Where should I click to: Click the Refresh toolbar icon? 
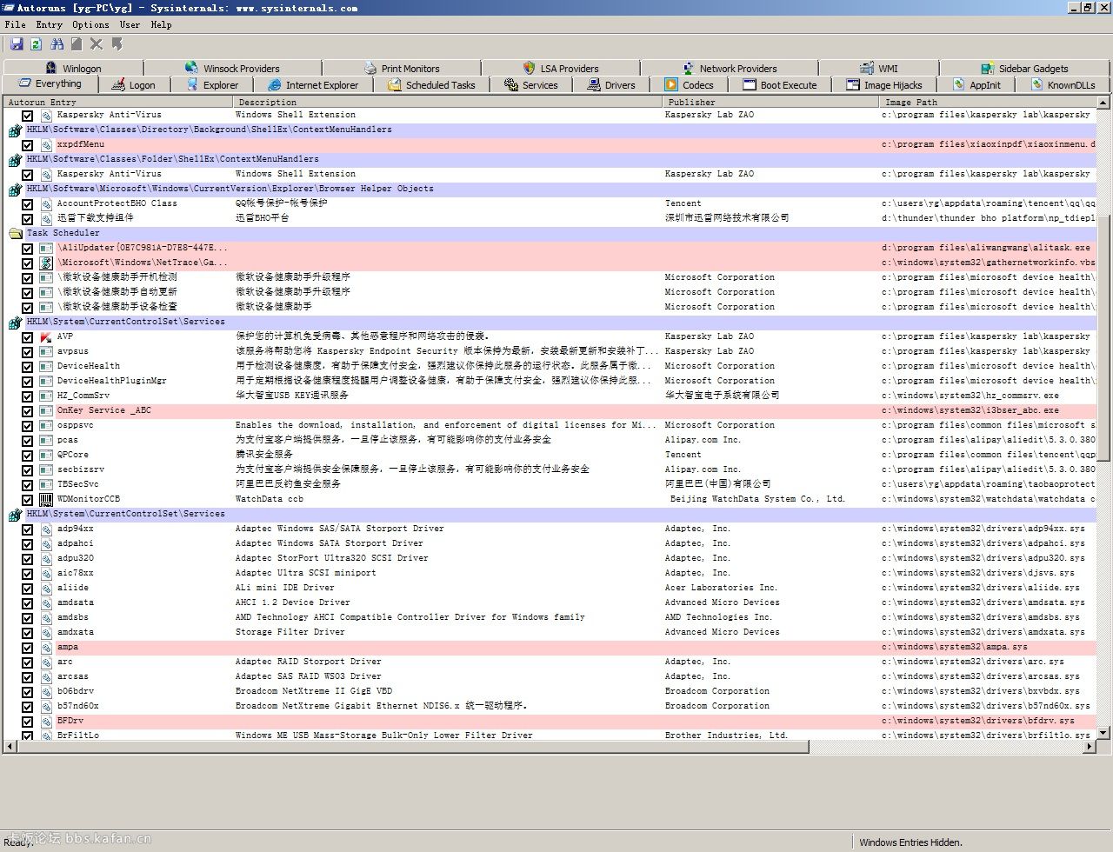(x=36, y=43)
